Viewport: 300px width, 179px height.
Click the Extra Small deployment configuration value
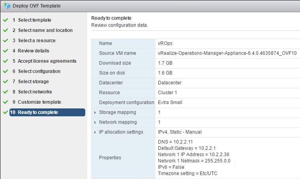click(x=170, y=103)
